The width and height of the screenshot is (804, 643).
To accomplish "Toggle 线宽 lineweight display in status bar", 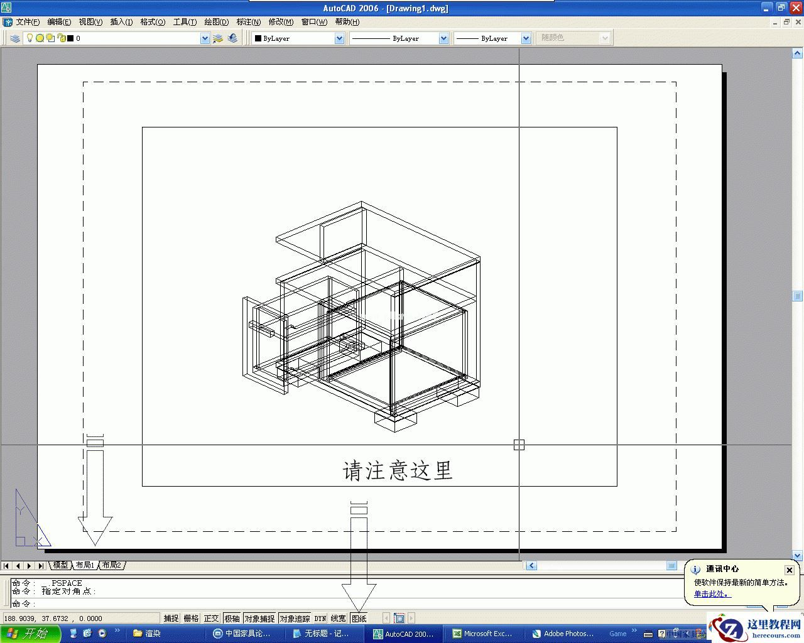I will [x=339, y=619].
